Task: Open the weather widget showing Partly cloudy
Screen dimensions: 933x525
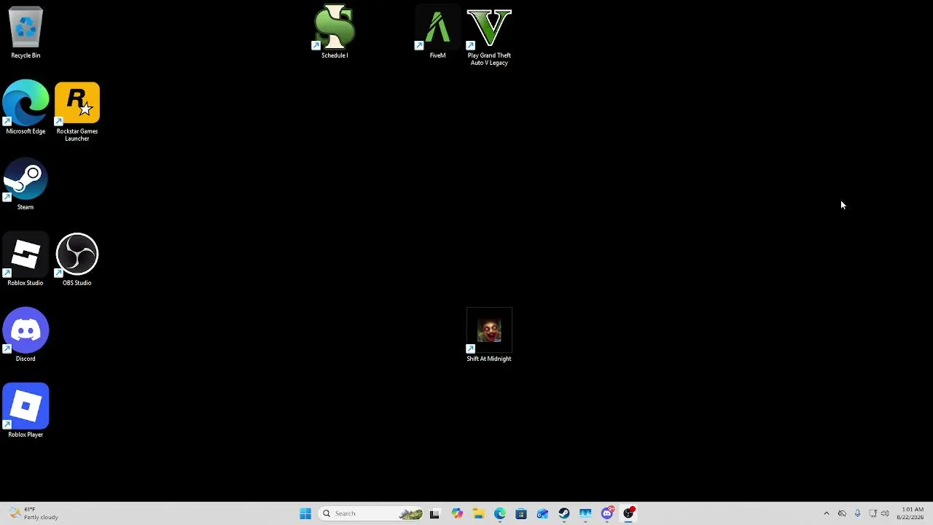Action: pos(33,513)
